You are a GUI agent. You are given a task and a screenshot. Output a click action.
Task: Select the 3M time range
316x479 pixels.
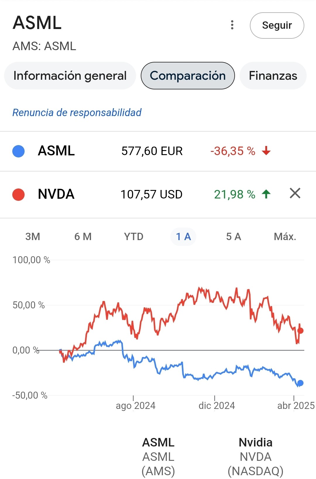pyautogui.click(x=33, y=237)
